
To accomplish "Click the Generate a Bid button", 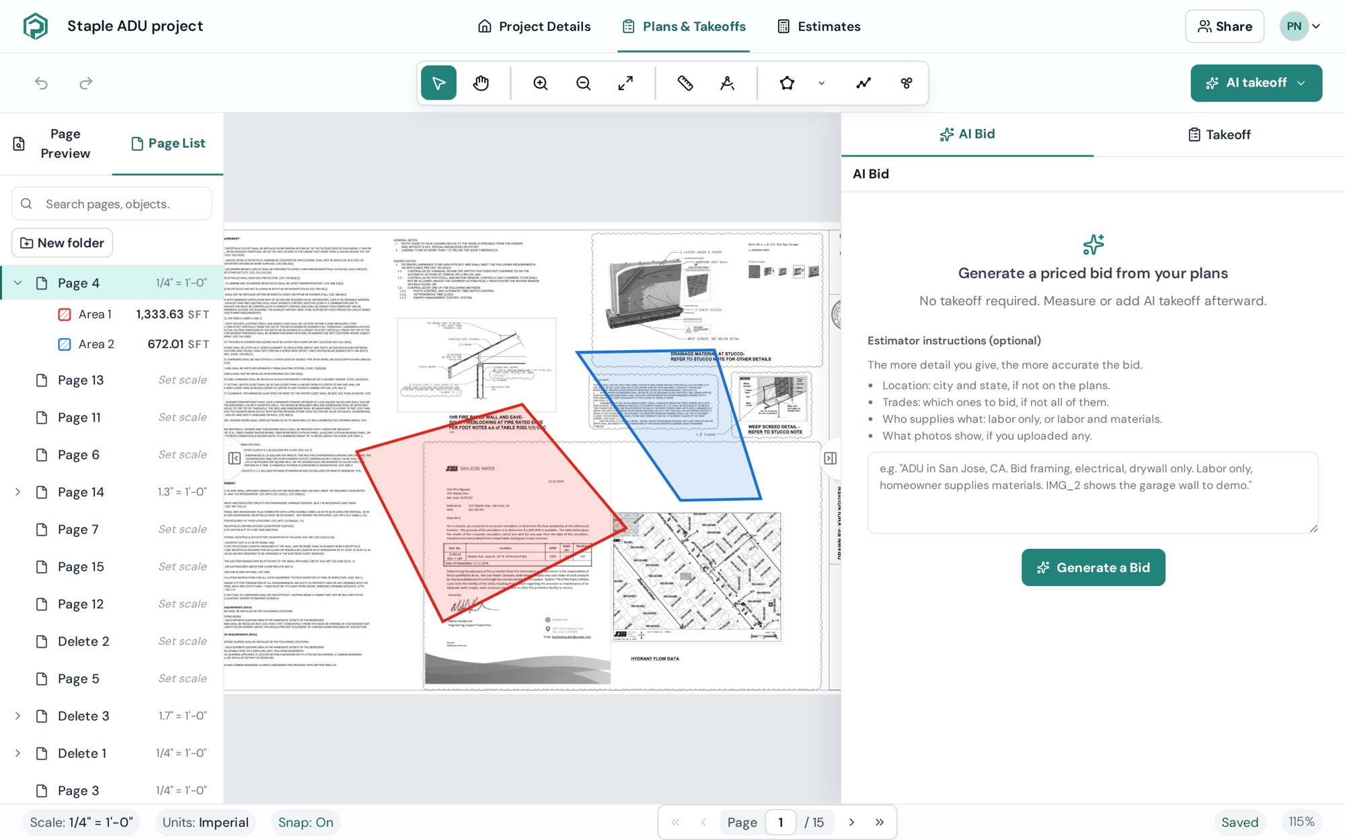I will pos(1093,567).
